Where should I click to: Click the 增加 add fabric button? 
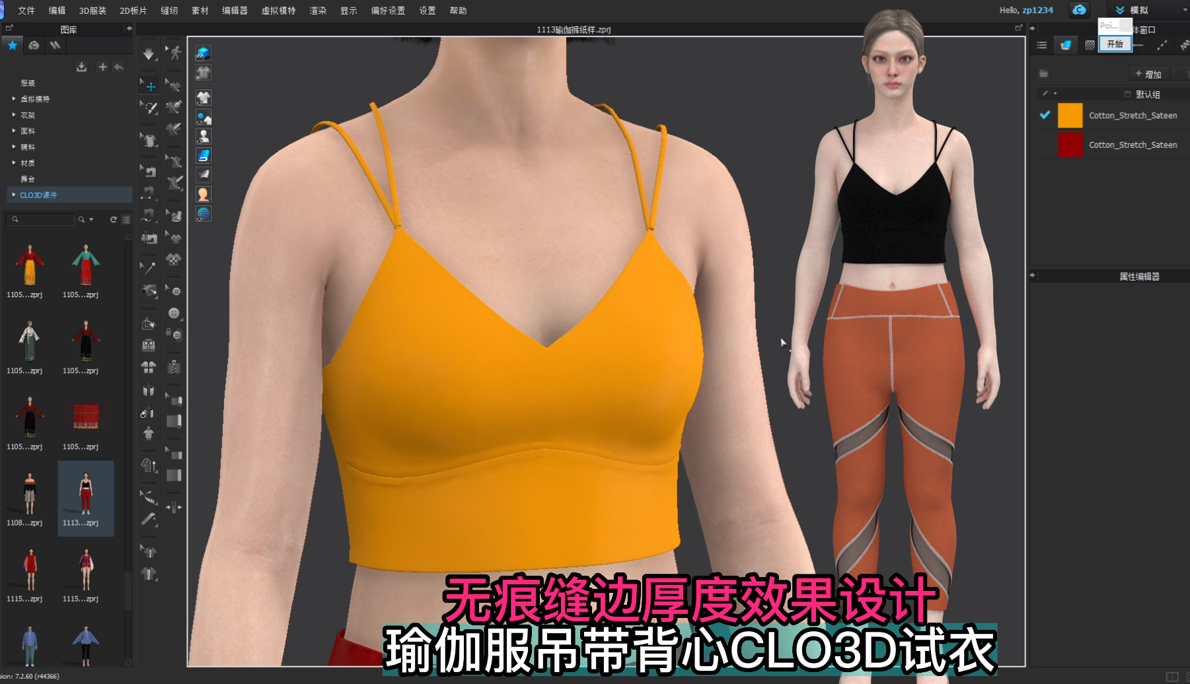click(x=1148, y=74)
